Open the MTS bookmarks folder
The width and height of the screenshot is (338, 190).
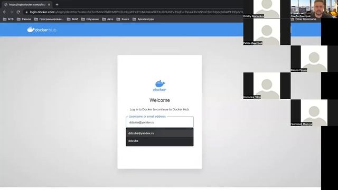[8, 19]
